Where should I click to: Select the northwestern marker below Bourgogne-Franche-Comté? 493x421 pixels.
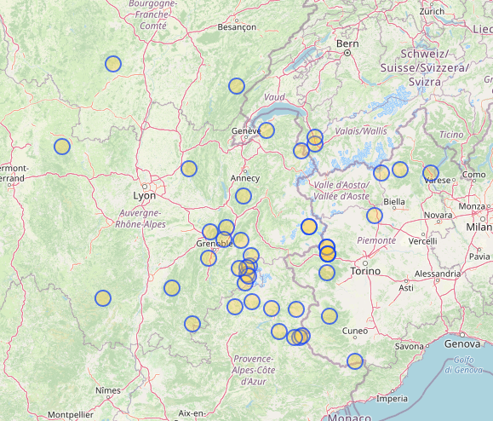pyautogui.click(x=113, y=64)
